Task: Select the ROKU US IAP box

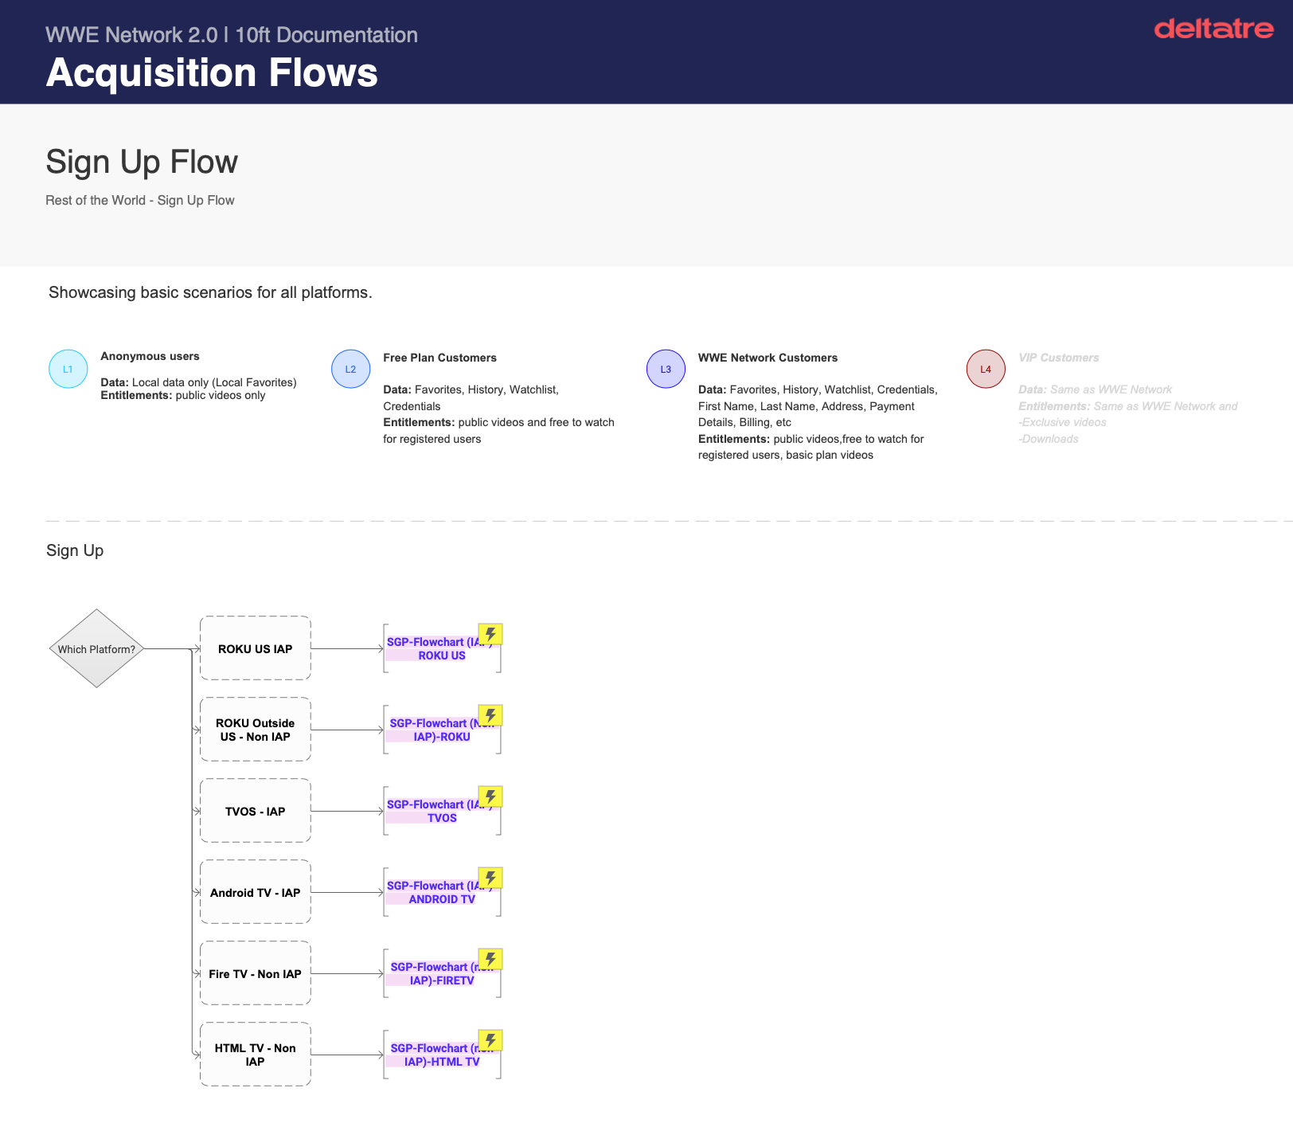Action: pos(256,648)
